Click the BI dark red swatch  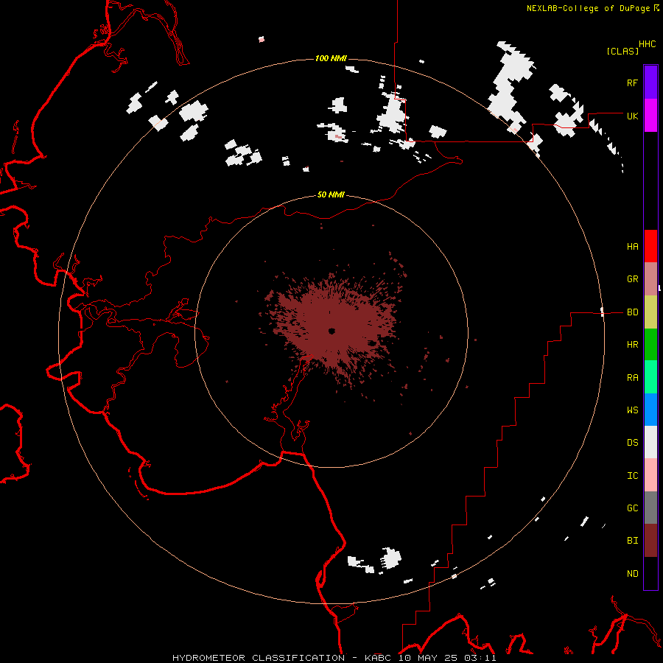tap(650, 541)
